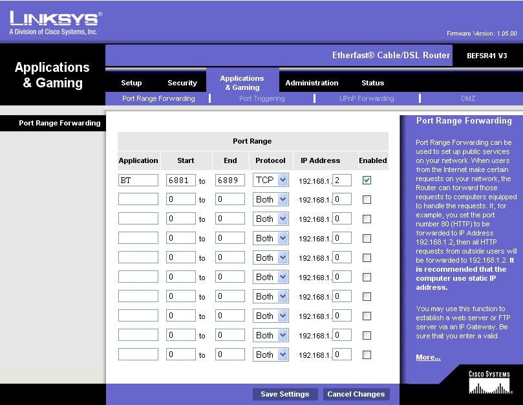Click Firmware Version: 1.05.00 text
Viewport: 523px width, 405px height.
pos(482,34)
